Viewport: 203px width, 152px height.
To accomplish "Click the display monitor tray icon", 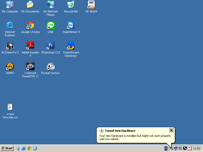I will 185,148.
